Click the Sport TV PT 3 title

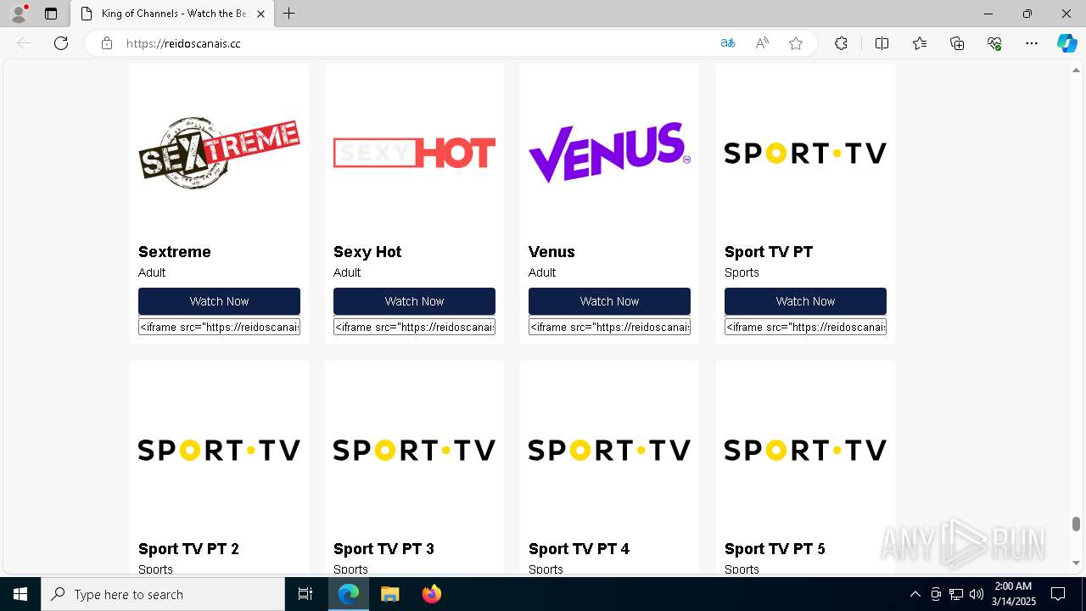[383, 549]
